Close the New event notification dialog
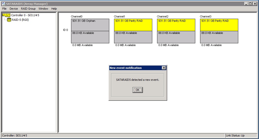This screenshot has height=139, width=259. pyautogui.click(x=164, y=68)
